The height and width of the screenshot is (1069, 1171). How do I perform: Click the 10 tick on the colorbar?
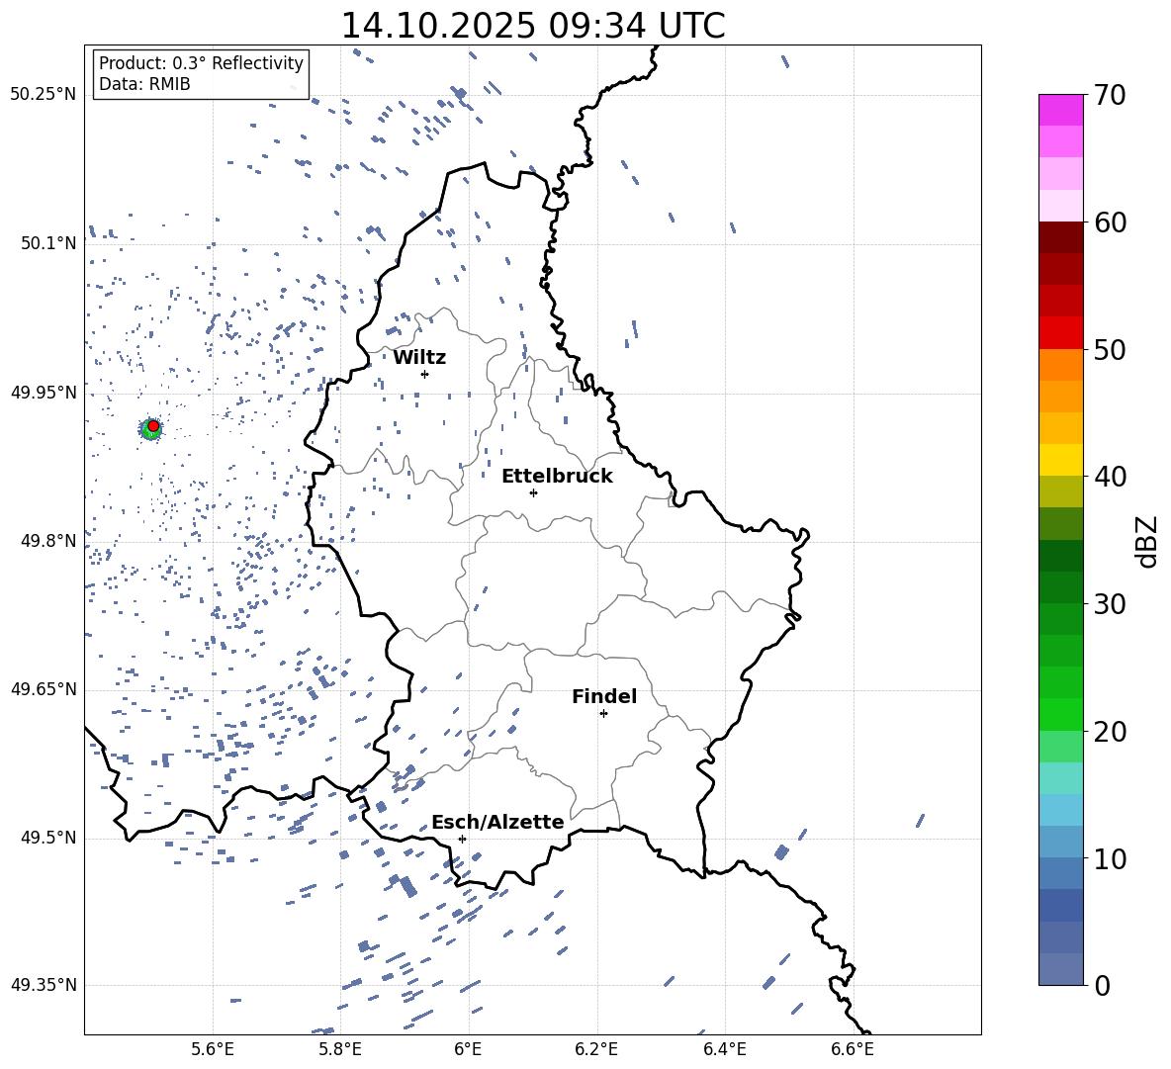click(x=1110, y=858)
